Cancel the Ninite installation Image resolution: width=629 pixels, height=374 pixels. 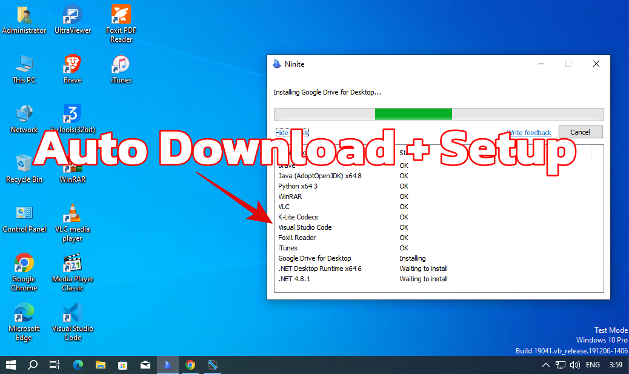581,132
